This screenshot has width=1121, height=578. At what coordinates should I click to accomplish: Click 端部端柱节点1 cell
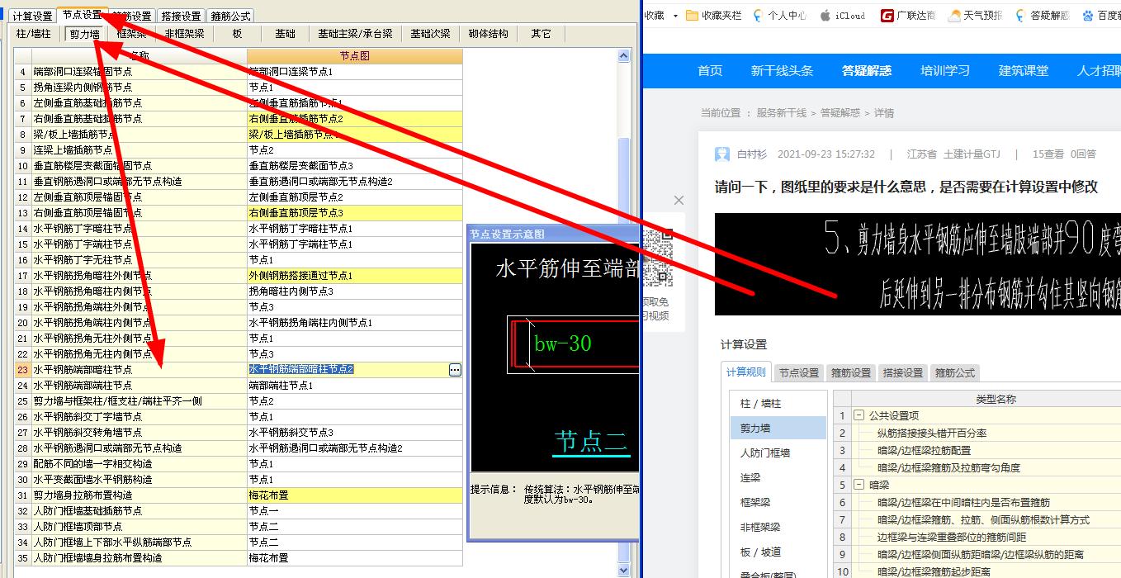tap(355, 386)
